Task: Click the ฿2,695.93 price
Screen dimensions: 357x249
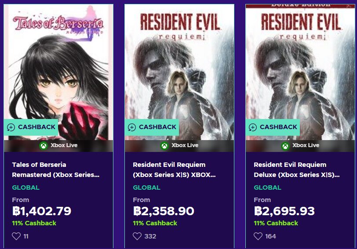Action: [284, 211]
